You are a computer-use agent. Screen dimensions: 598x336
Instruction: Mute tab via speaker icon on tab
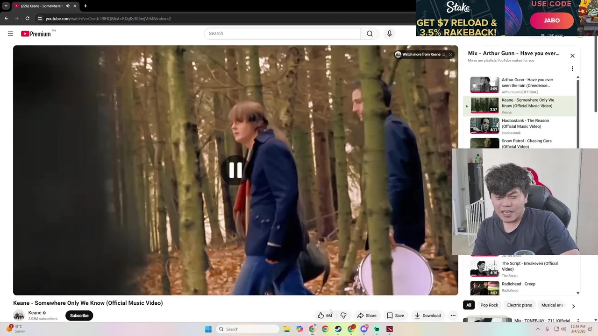pos(68,6)
